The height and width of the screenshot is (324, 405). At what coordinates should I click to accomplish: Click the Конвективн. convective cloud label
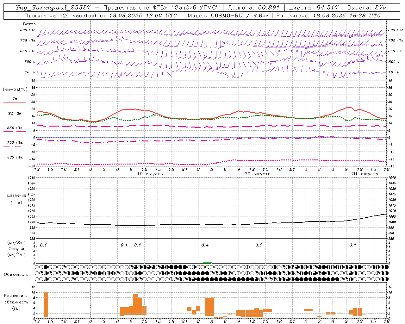pos(16,296)
